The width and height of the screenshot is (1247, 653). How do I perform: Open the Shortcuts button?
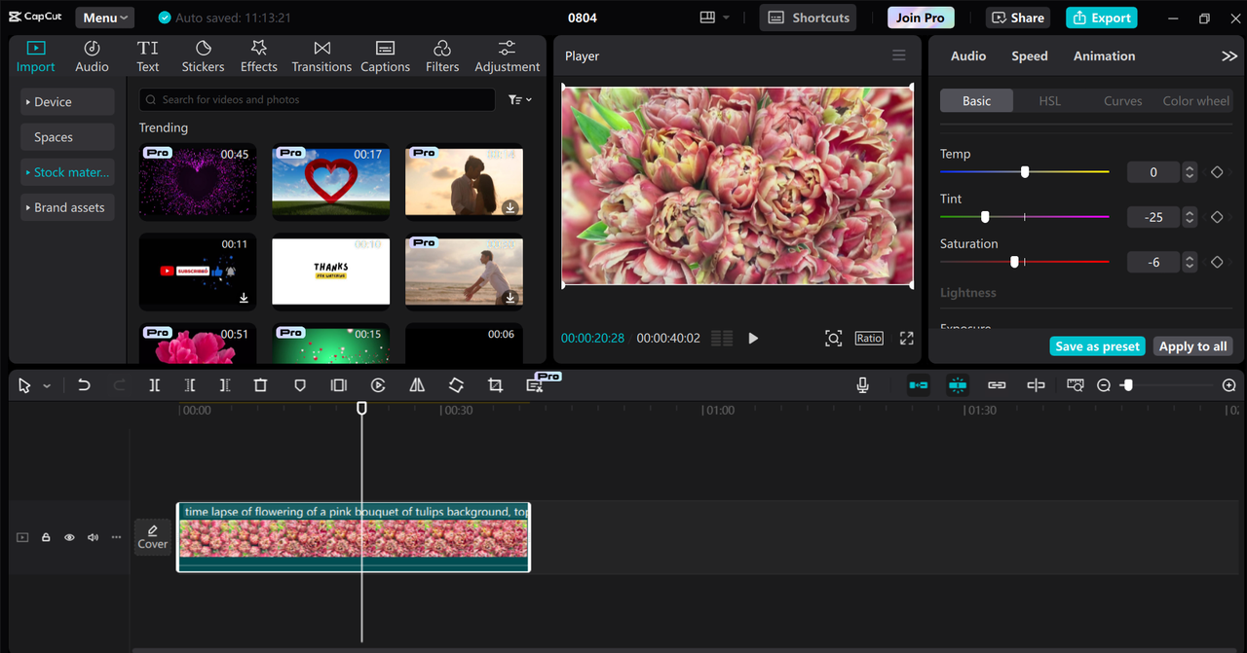tap(810, 18)
